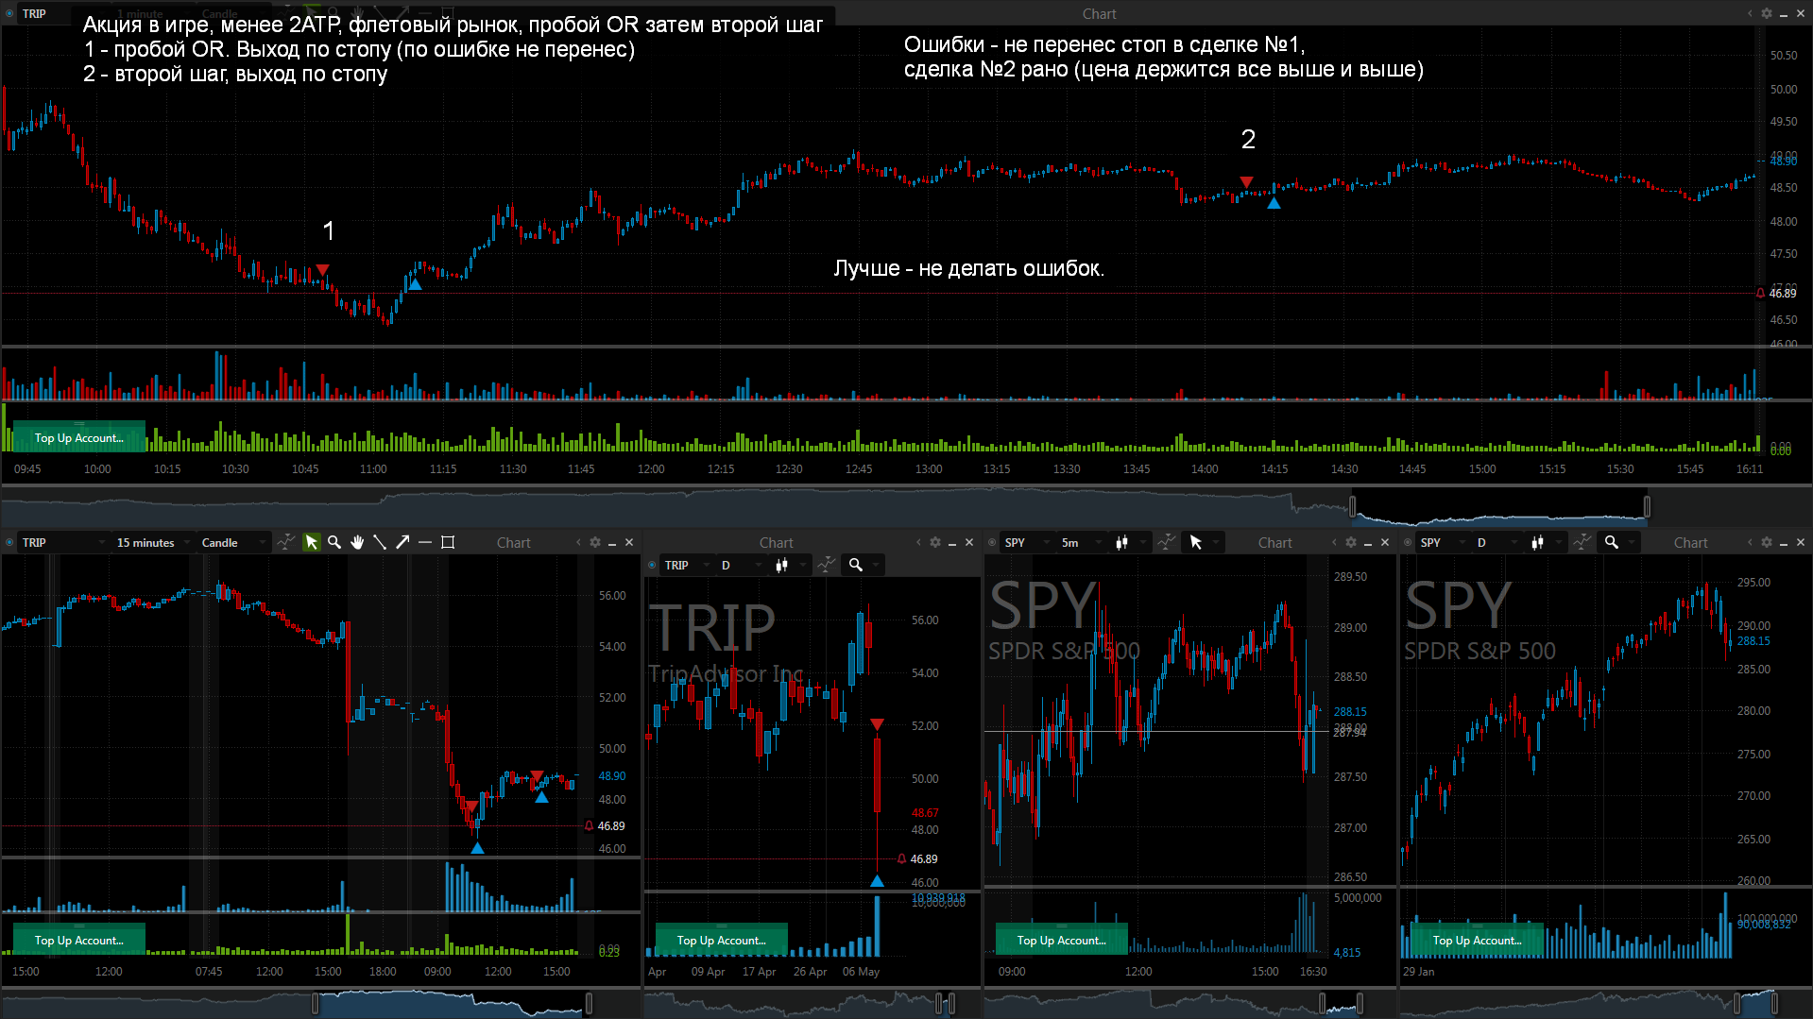Toggle link button beside SPY daily symbol
The width and height of the screenshot is (1813, 1019).
pos(1408,542)
